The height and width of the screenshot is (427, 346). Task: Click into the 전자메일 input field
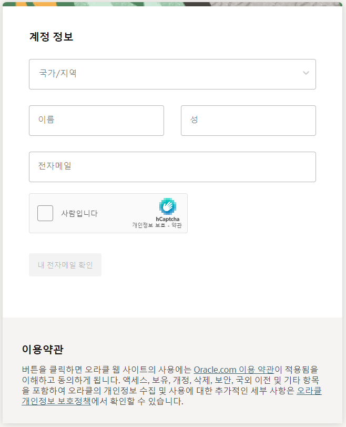point(172,167)
